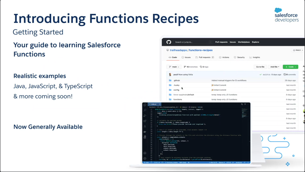The height and width of the screenshot is (172, 305).
Task: Select the repository Security tab
Action: coord(239,57)
